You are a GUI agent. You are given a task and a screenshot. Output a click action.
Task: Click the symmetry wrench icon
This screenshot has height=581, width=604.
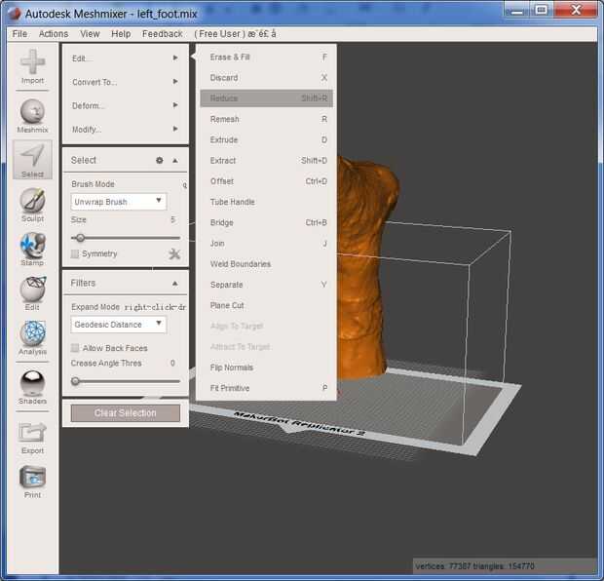[174, 253]
